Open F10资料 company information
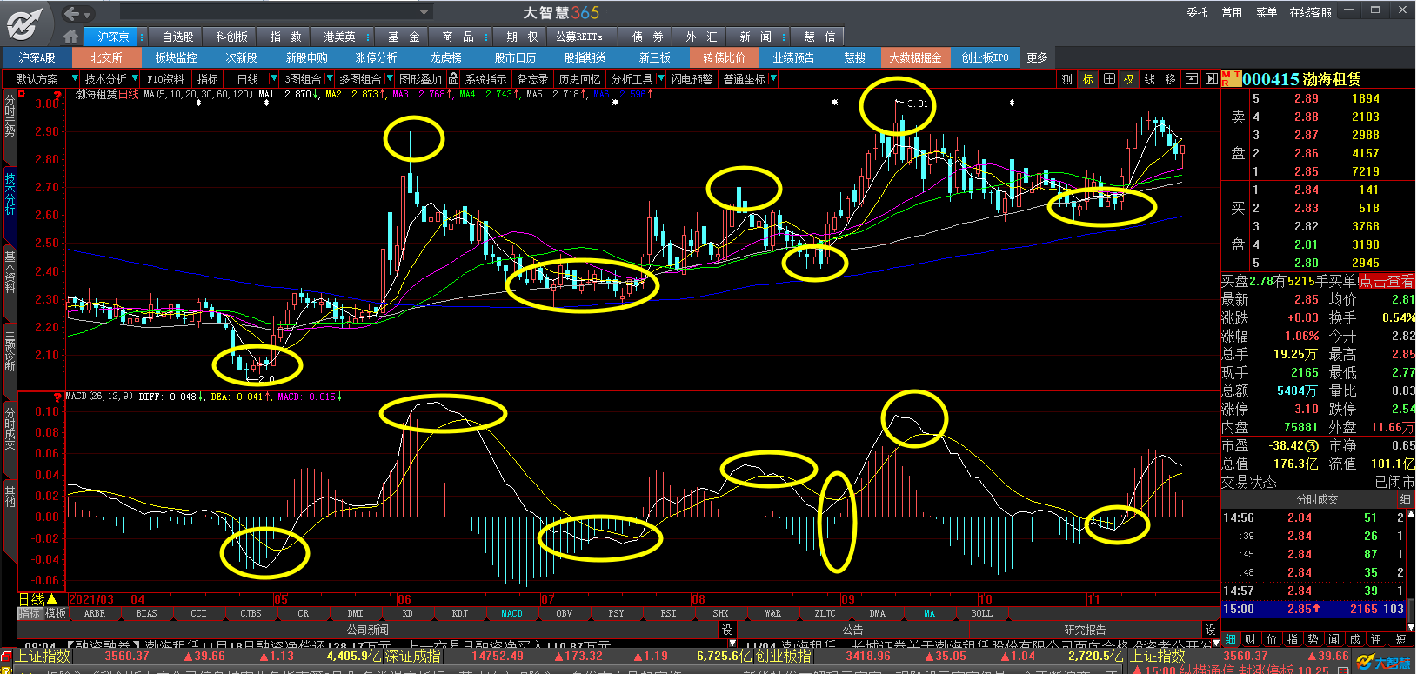 click(165, 79)
